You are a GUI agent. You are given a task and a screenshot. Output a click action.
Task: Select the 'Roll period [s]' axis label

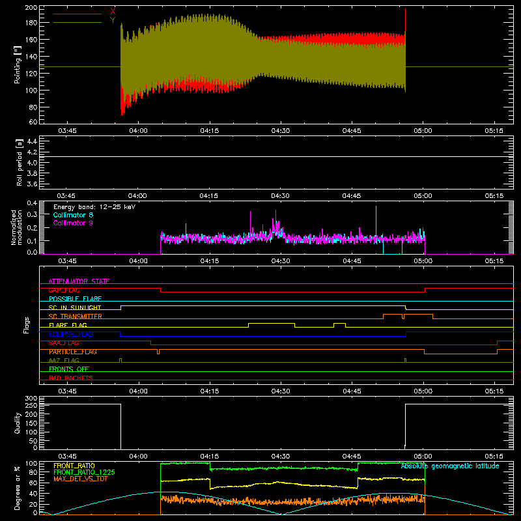point(20,162)
